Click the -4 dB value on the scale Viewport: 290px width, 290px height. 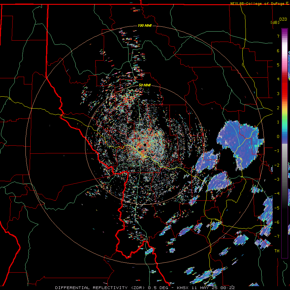click(x=277, y=194)
